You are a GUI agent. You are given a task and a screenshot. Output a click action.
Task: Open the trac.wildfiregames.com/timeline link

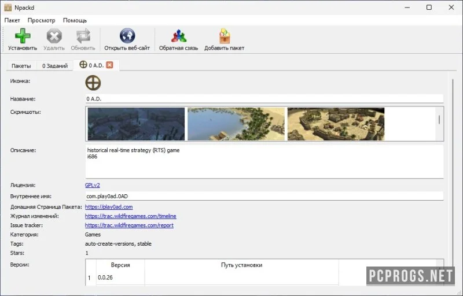click(x=131, y=216)
